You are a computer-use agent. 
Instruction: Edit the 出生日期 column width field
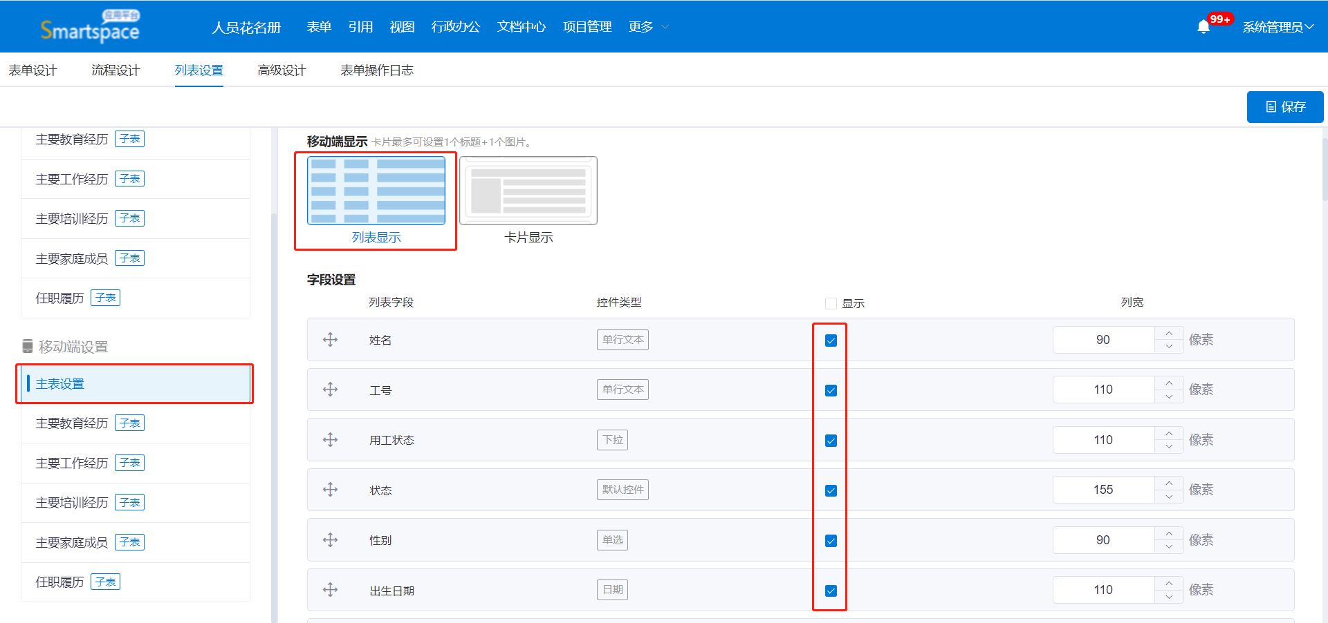(x=1103, y=590)
